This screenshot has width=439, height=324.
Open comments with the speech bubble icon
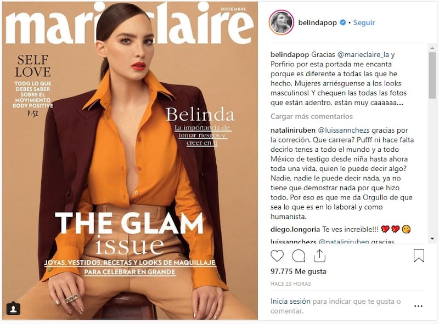pyautogui.click(x=299, y=255)
